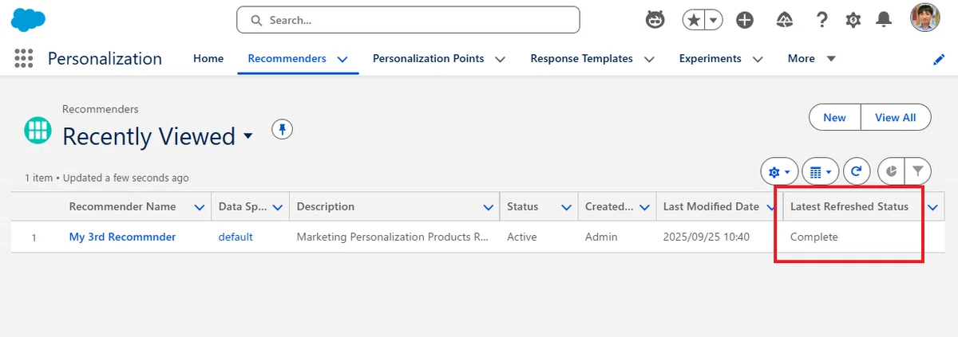This screenshot has width=958, height=337.
Task: Open the Notifications bell
Action: tap(884, 20)
